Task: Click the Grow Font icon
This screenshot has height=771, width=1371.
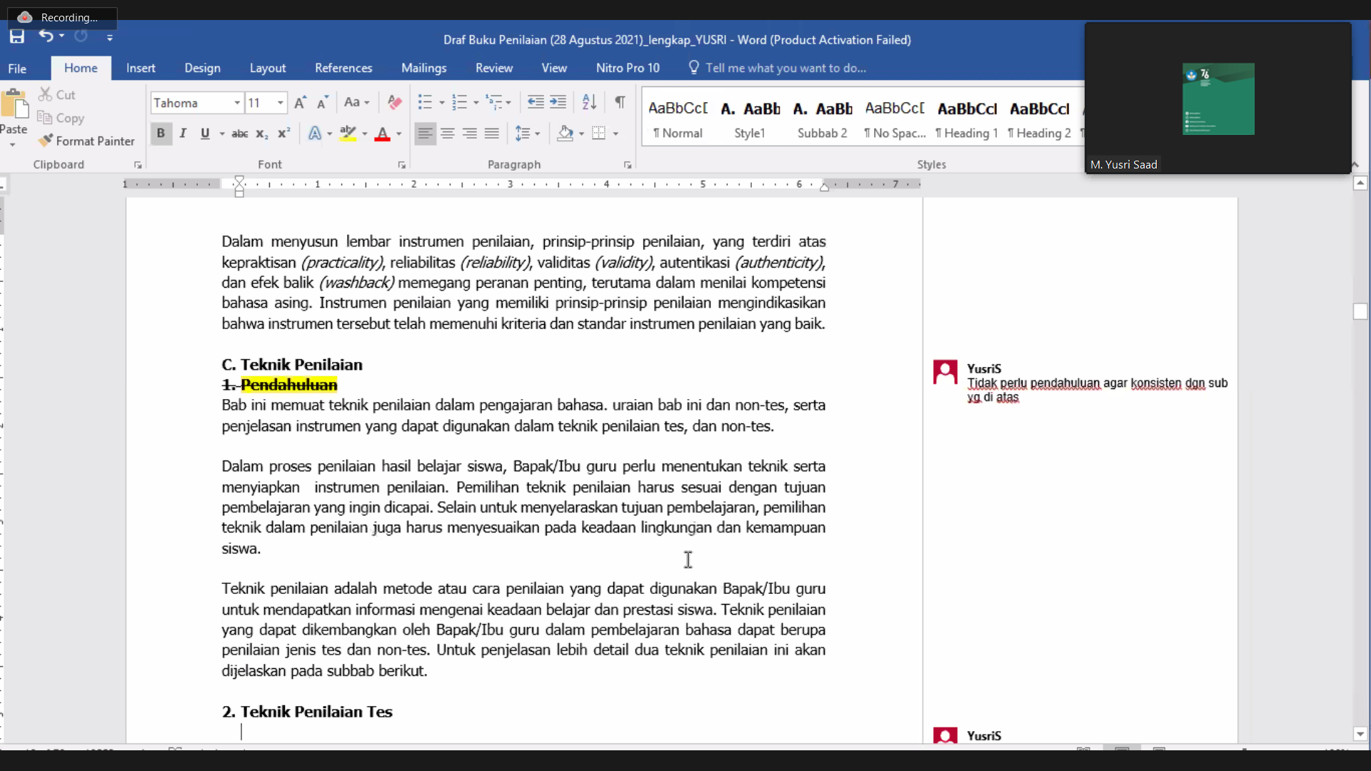Action: tap(301, 102)
